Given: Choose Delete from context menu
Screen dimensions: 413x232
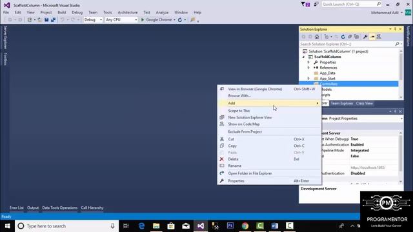Looking at the screenshot, I should pos(269,159).
